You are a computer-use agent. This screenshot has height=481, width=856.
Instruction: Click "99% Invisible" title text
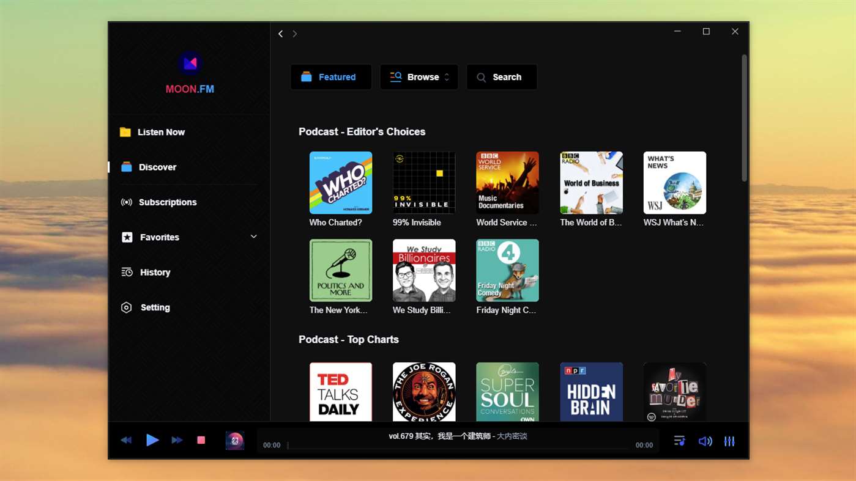pyautogui.click(x=417, y=222)
